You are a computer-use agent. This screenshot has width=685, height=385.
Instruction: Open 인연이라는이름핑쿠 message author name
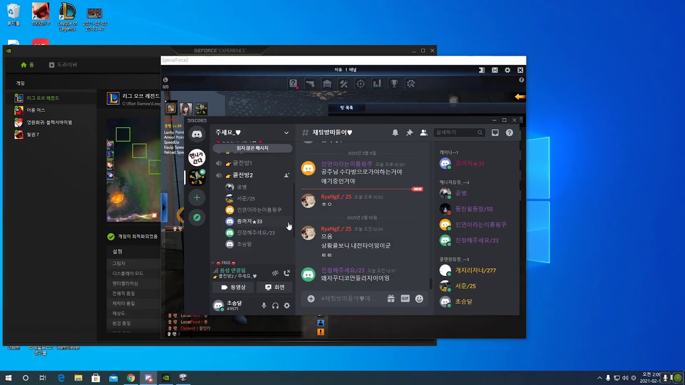(x=347, y=164)
